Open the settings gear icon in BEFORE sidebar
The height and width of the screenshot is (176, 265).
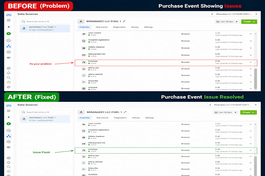(9, 68)
